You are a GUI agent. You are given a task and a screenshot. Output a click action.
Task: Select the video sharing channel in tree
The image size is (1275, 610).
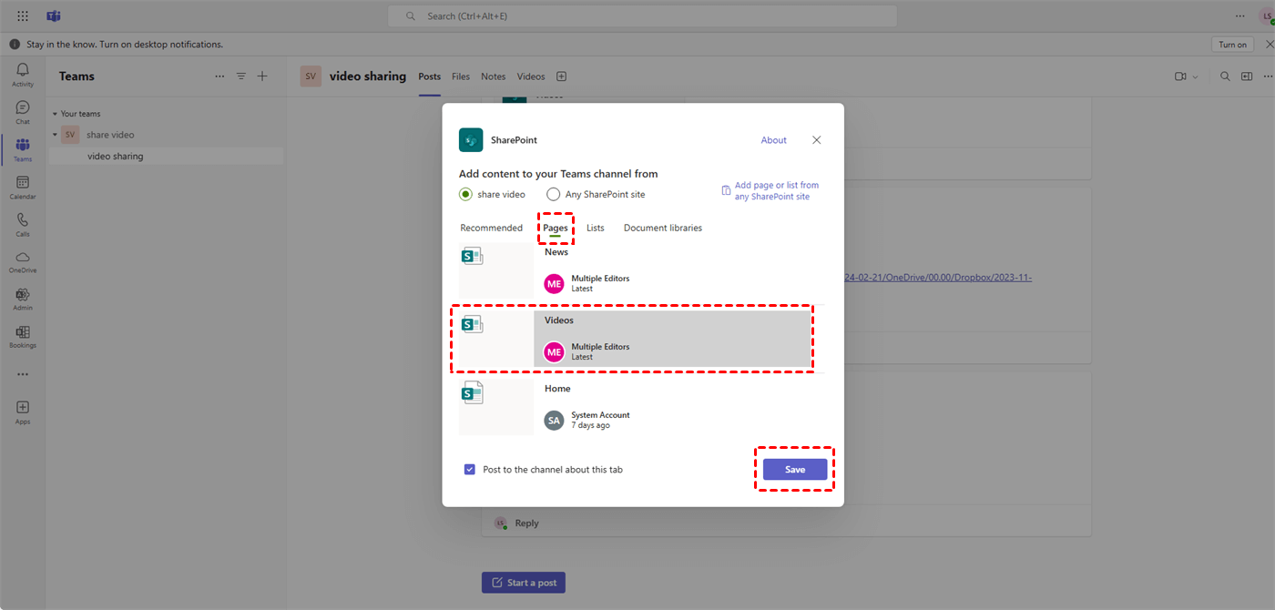pyautogui.click(x=166, y=157)
